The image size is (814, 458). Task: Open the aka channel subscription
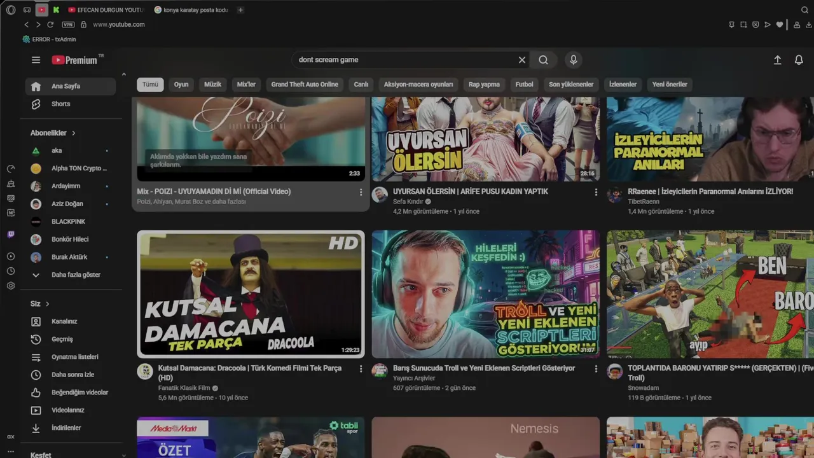(x=70, y=151)
